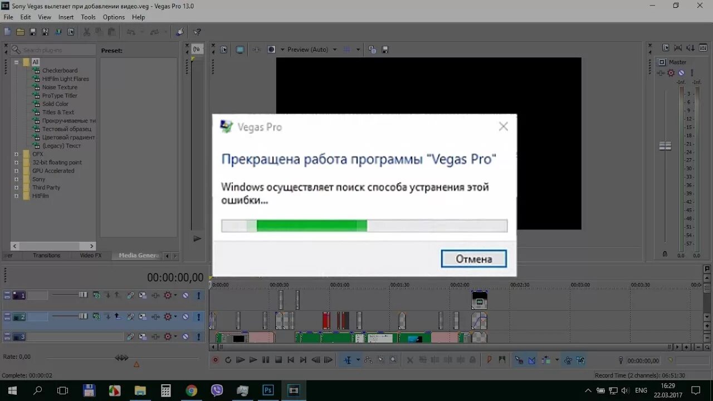Expand the Third Party folder
This screenshot has height=401, width=713.
tap(16, 188)
